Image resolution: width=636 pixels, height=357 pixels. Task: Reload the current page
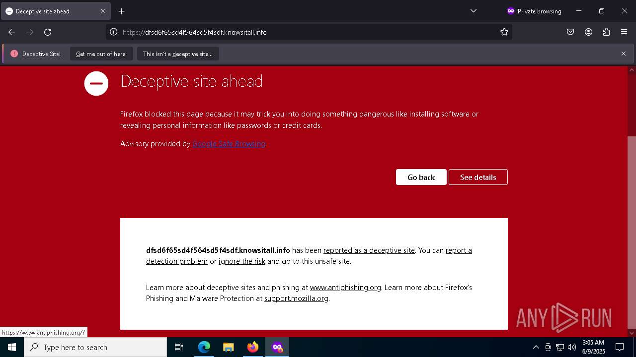click(48, 32)
